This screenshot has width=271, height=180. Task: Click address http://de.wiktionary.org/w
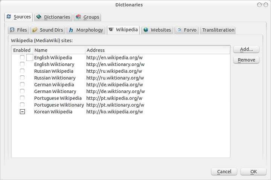[x=116, y=91]
